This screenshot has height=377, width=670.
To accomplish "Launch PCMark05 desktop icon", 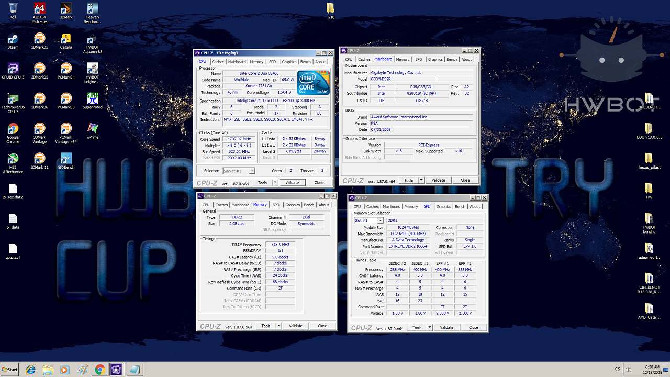I will pyautogui.click(x=66, y=102).
